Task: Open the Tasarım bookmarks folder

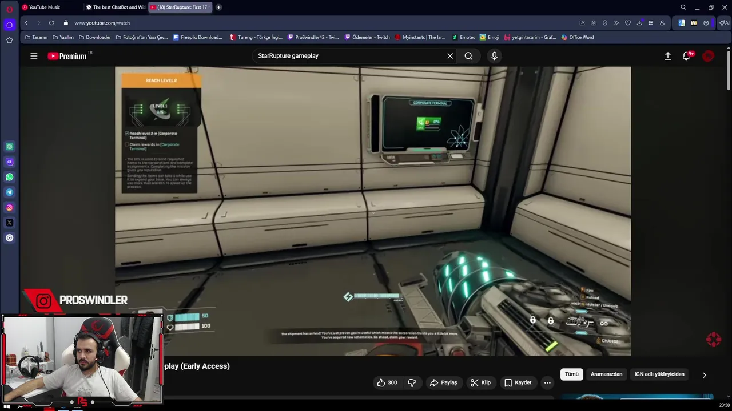Action: tap(36, 37)
